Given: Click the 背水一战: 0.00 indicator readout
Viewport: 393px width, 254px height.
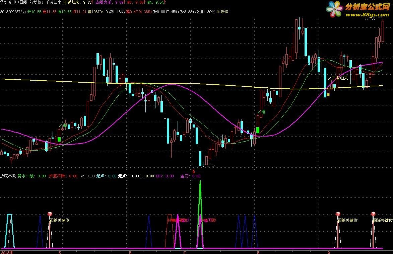Looking at the screenshot, I should 31,176.
